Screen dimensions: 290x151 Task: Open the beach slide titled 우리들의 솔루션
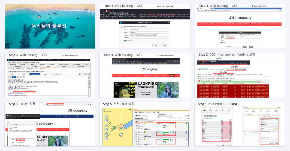click(50, 26)
